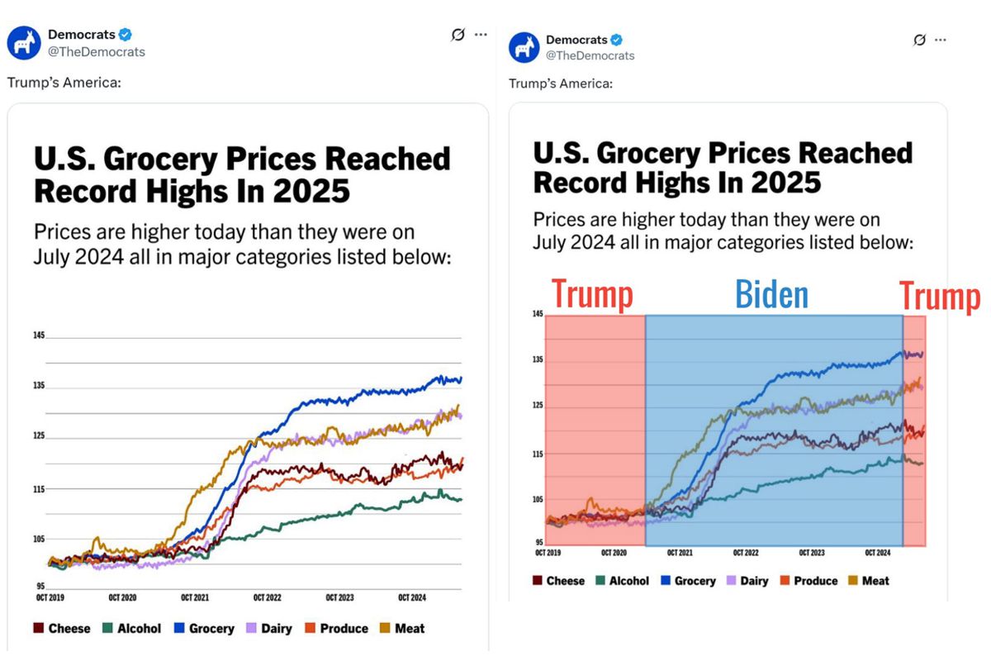
Task: Open Grok icon on the right tweet
Action: [919, 40]
